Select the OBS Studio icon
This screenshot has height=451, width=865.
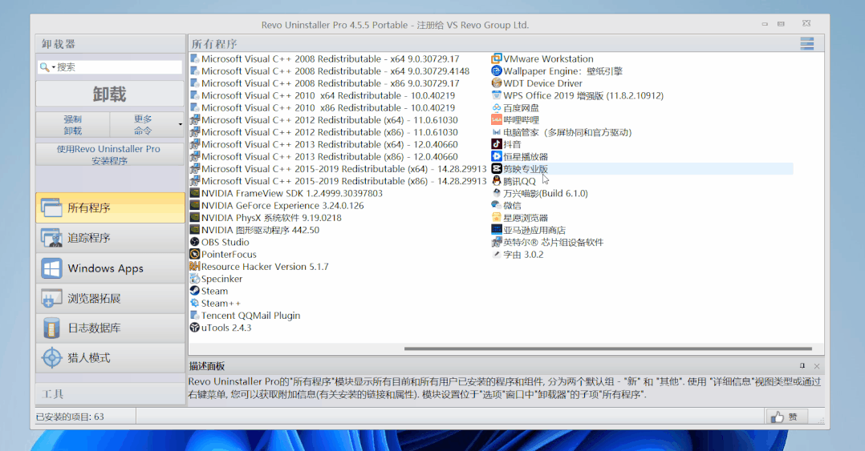(x=194, y=242)
